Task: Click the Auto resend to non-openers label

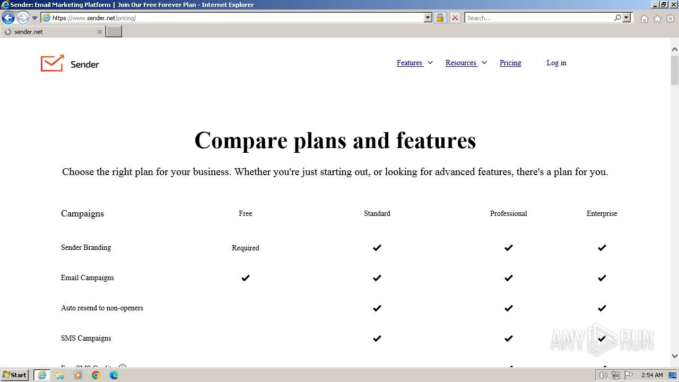Action: tap(102, 308)
